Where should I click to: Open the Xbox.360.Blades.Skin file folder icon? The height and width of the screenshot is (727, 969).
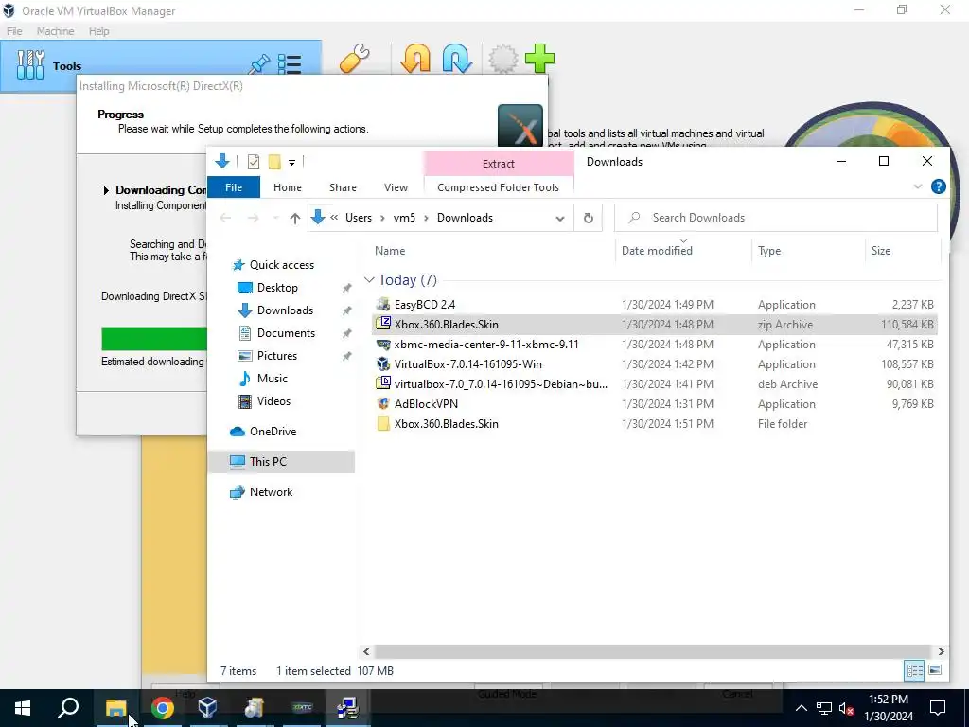click(383, 423)
